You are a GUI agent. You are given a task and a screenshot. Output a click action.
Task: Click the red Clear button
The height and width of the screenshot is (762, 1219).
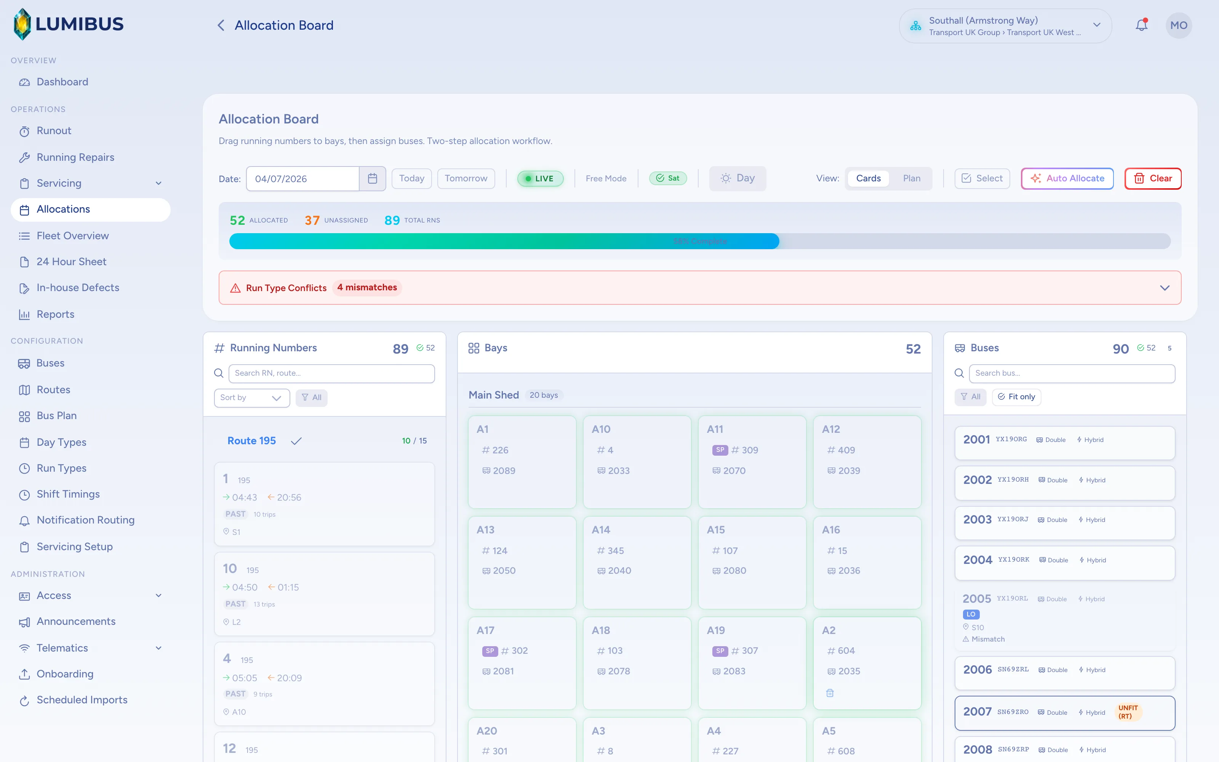coord(1152,178)
